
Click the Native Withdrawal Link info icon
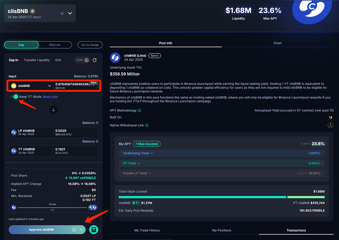point(147,125)
